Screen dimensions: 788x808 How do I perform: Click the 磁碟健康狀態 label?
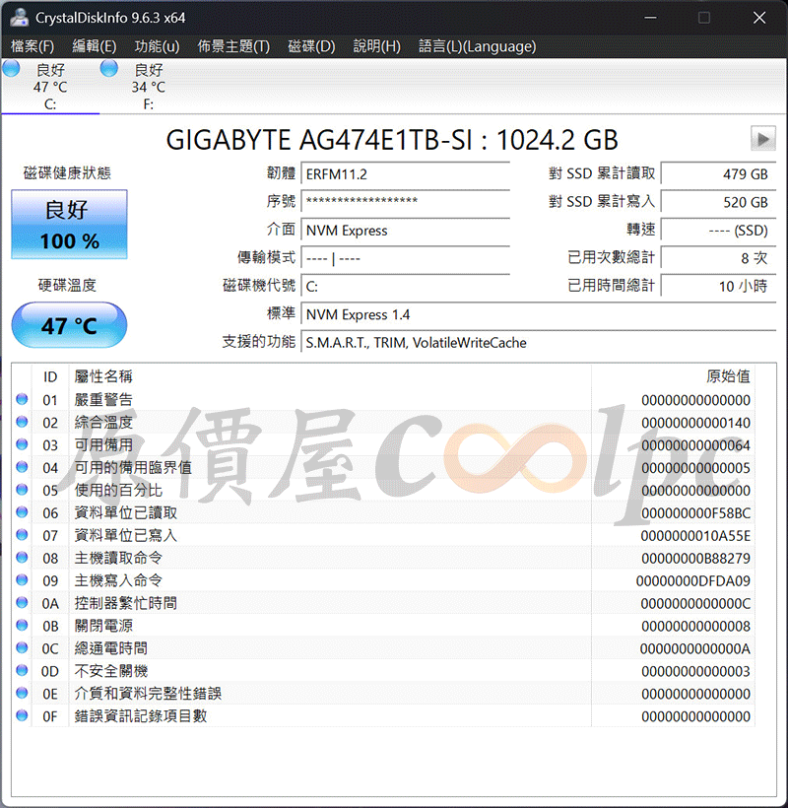tap(67, 172)
